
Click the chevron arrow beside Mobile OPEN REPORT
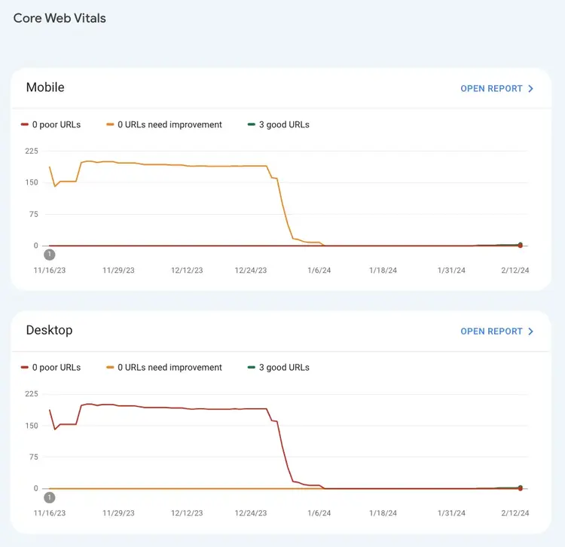pyautogui.click(x=530, y=89)
